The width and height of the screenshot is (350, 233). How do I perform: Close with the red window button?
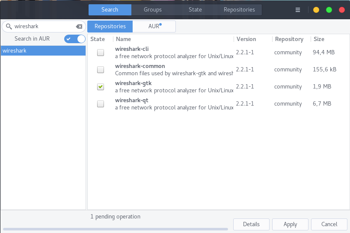click(x=342, y=10)
